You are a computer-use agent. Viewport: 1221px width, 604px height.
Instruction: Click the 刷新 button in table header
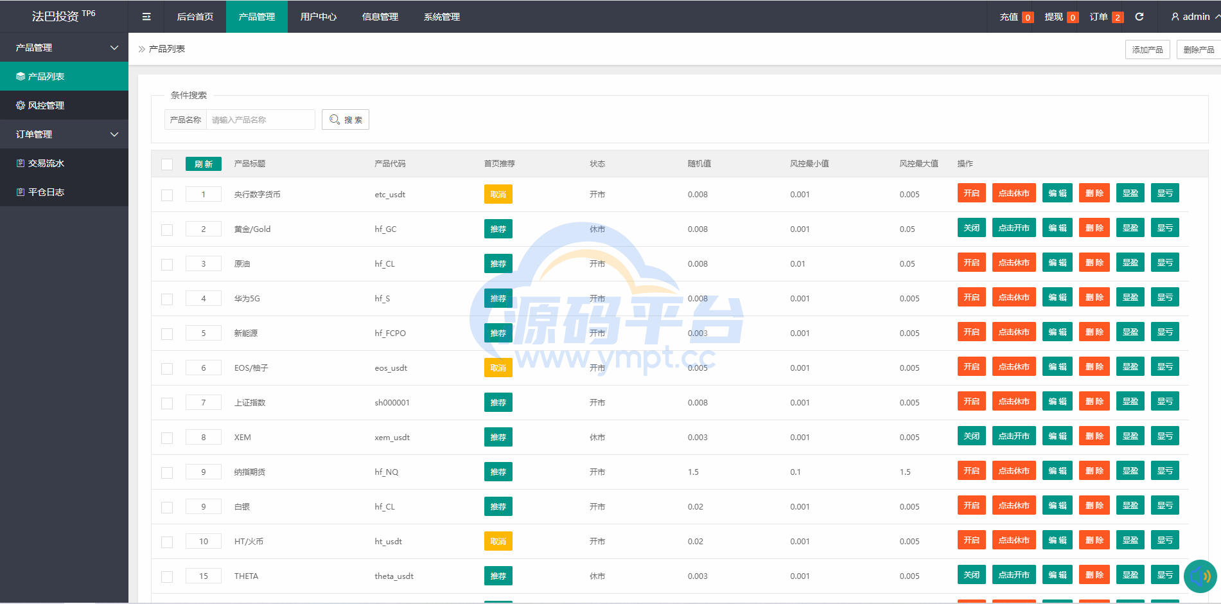tap(204, 164)
